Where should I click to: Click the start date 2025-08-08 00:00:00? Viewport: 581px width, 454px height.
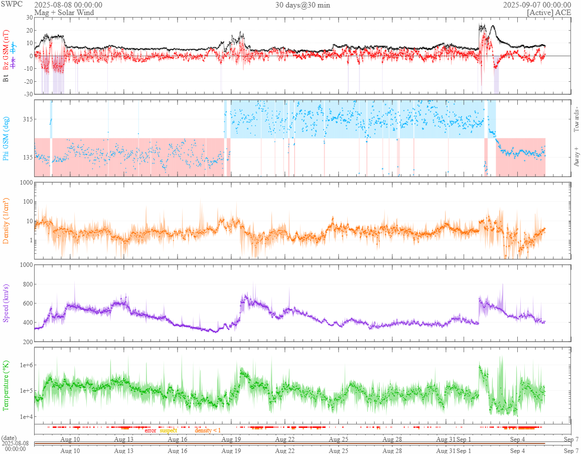[x=68, y=5]
